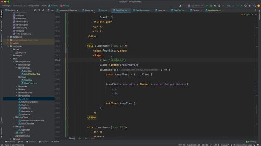
Task: Expand the public folder
Action: [x=8, y=43]
